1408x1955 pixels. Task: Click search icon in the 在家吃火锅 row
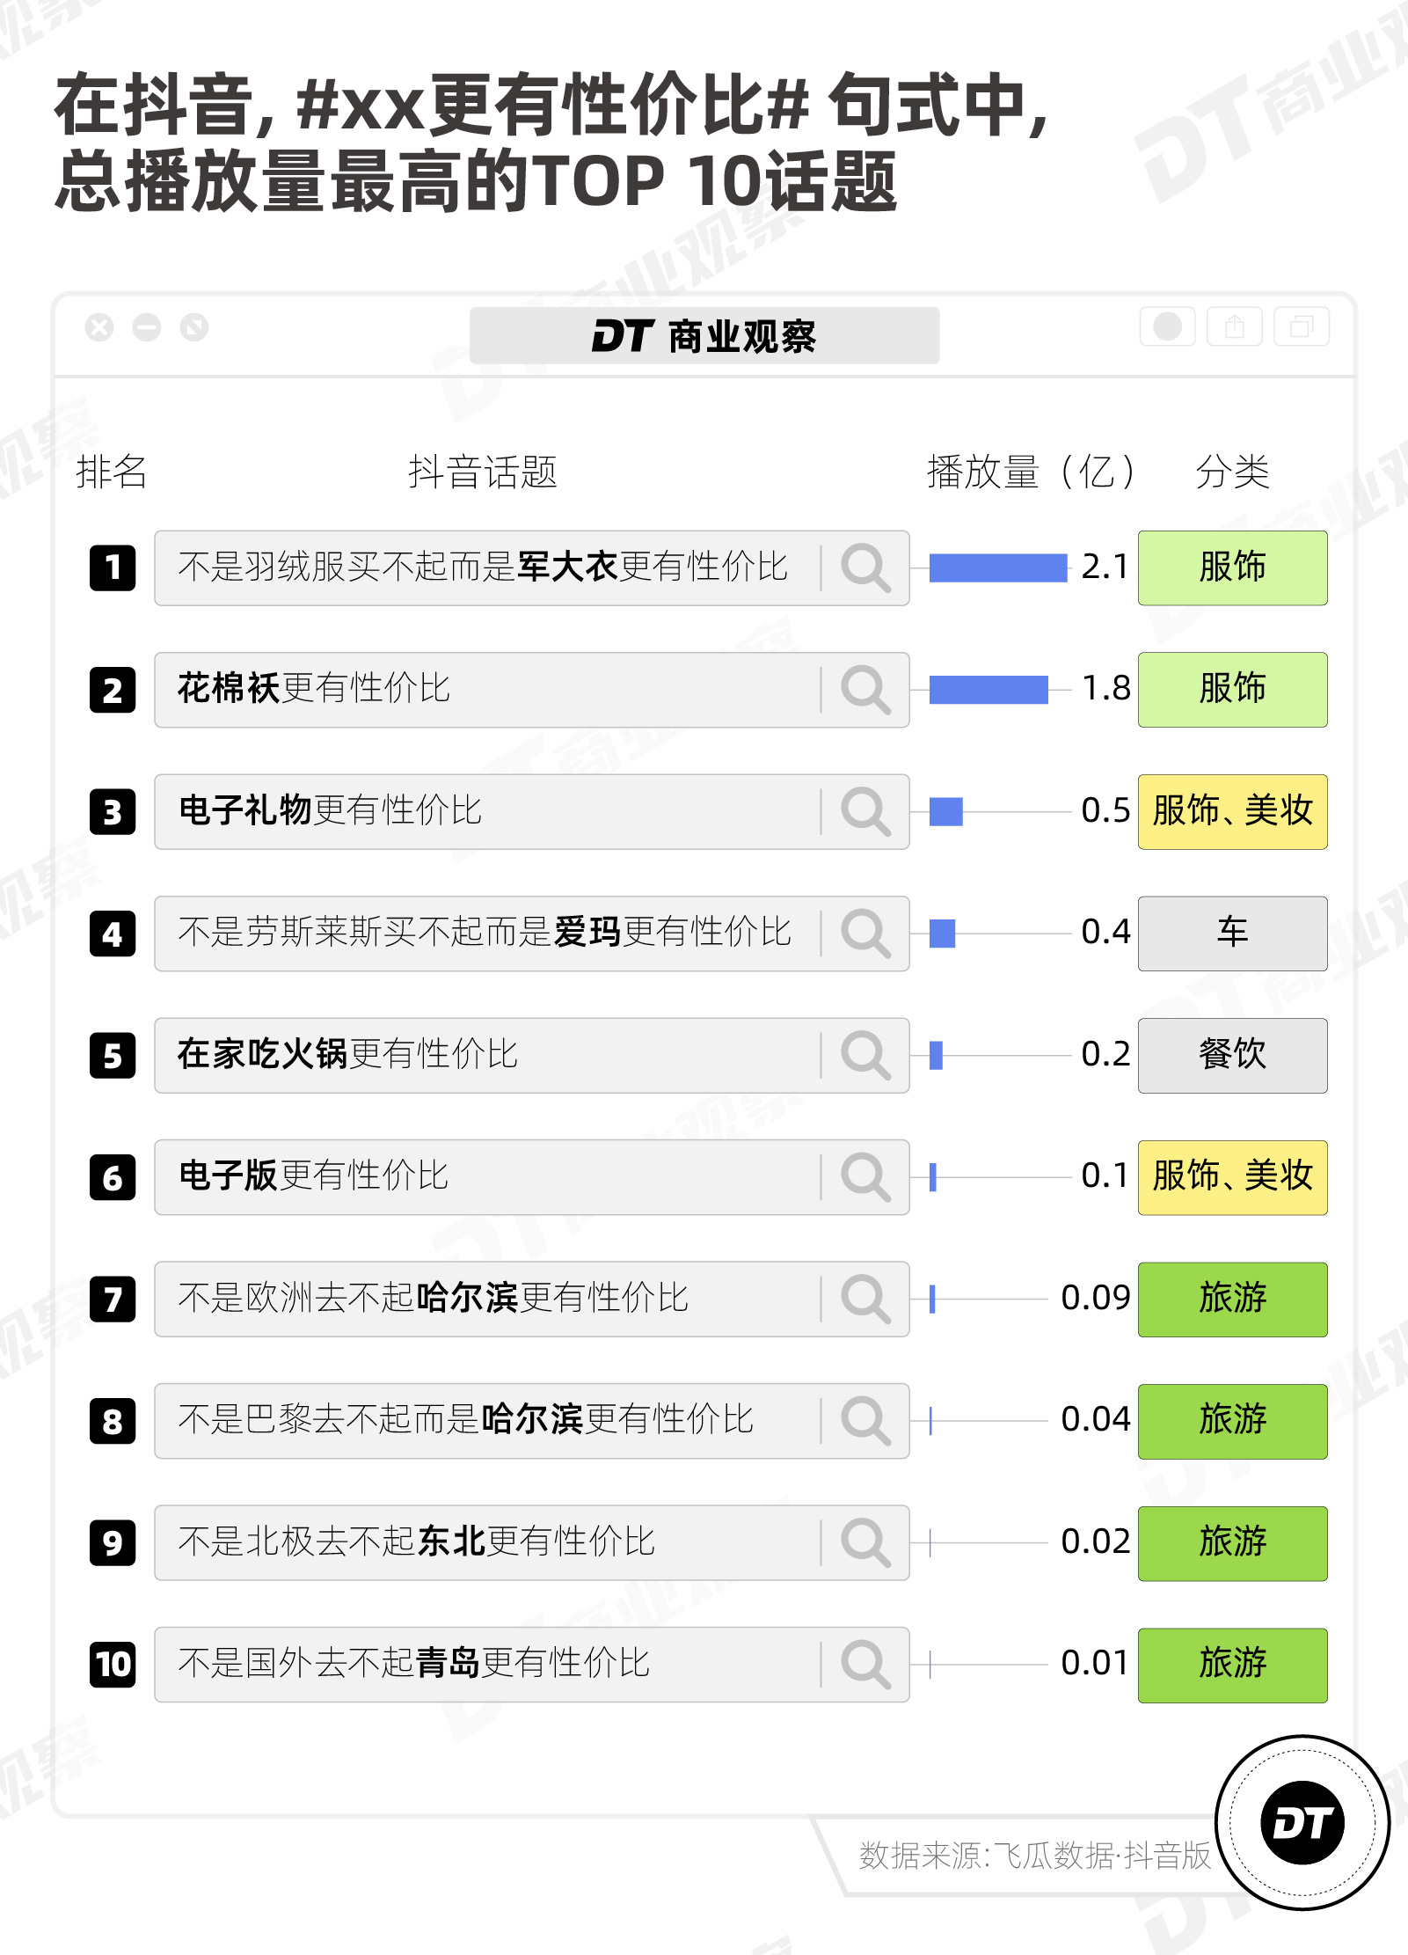pyautogui.click(x=865, y=1055)
